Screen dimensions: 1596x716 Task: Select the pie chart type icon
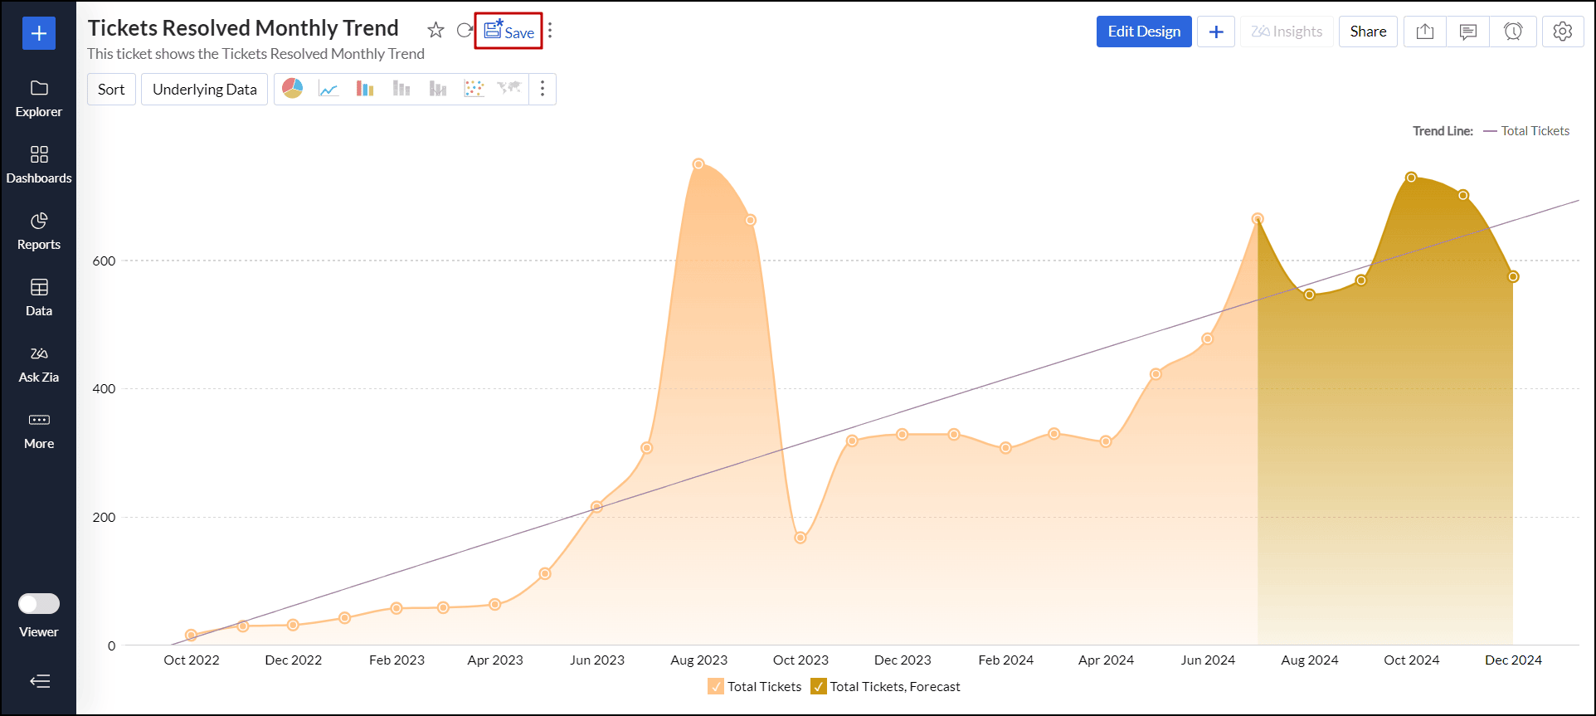[293, 89]
